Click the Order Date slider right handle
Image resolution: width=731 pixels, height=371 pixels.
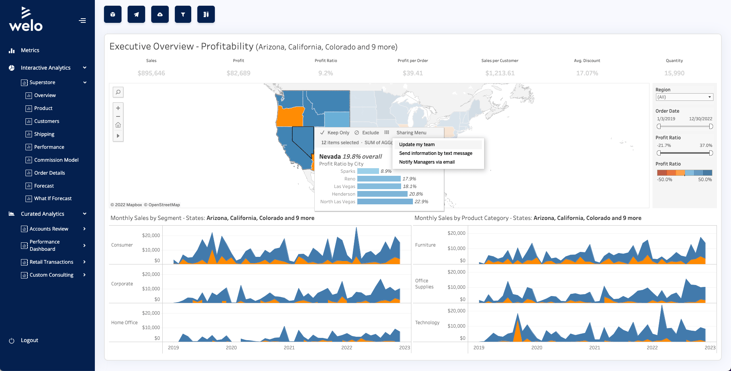coord(711,126)
